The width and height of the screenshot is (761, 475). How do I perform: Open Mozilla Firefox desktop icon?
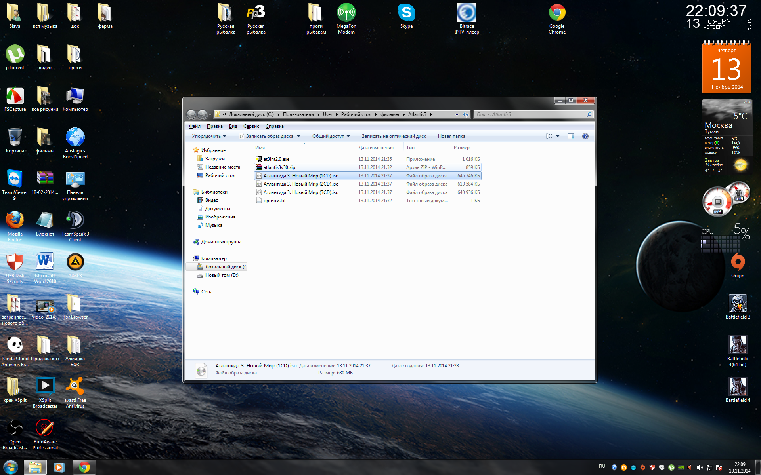pos(15,227)
